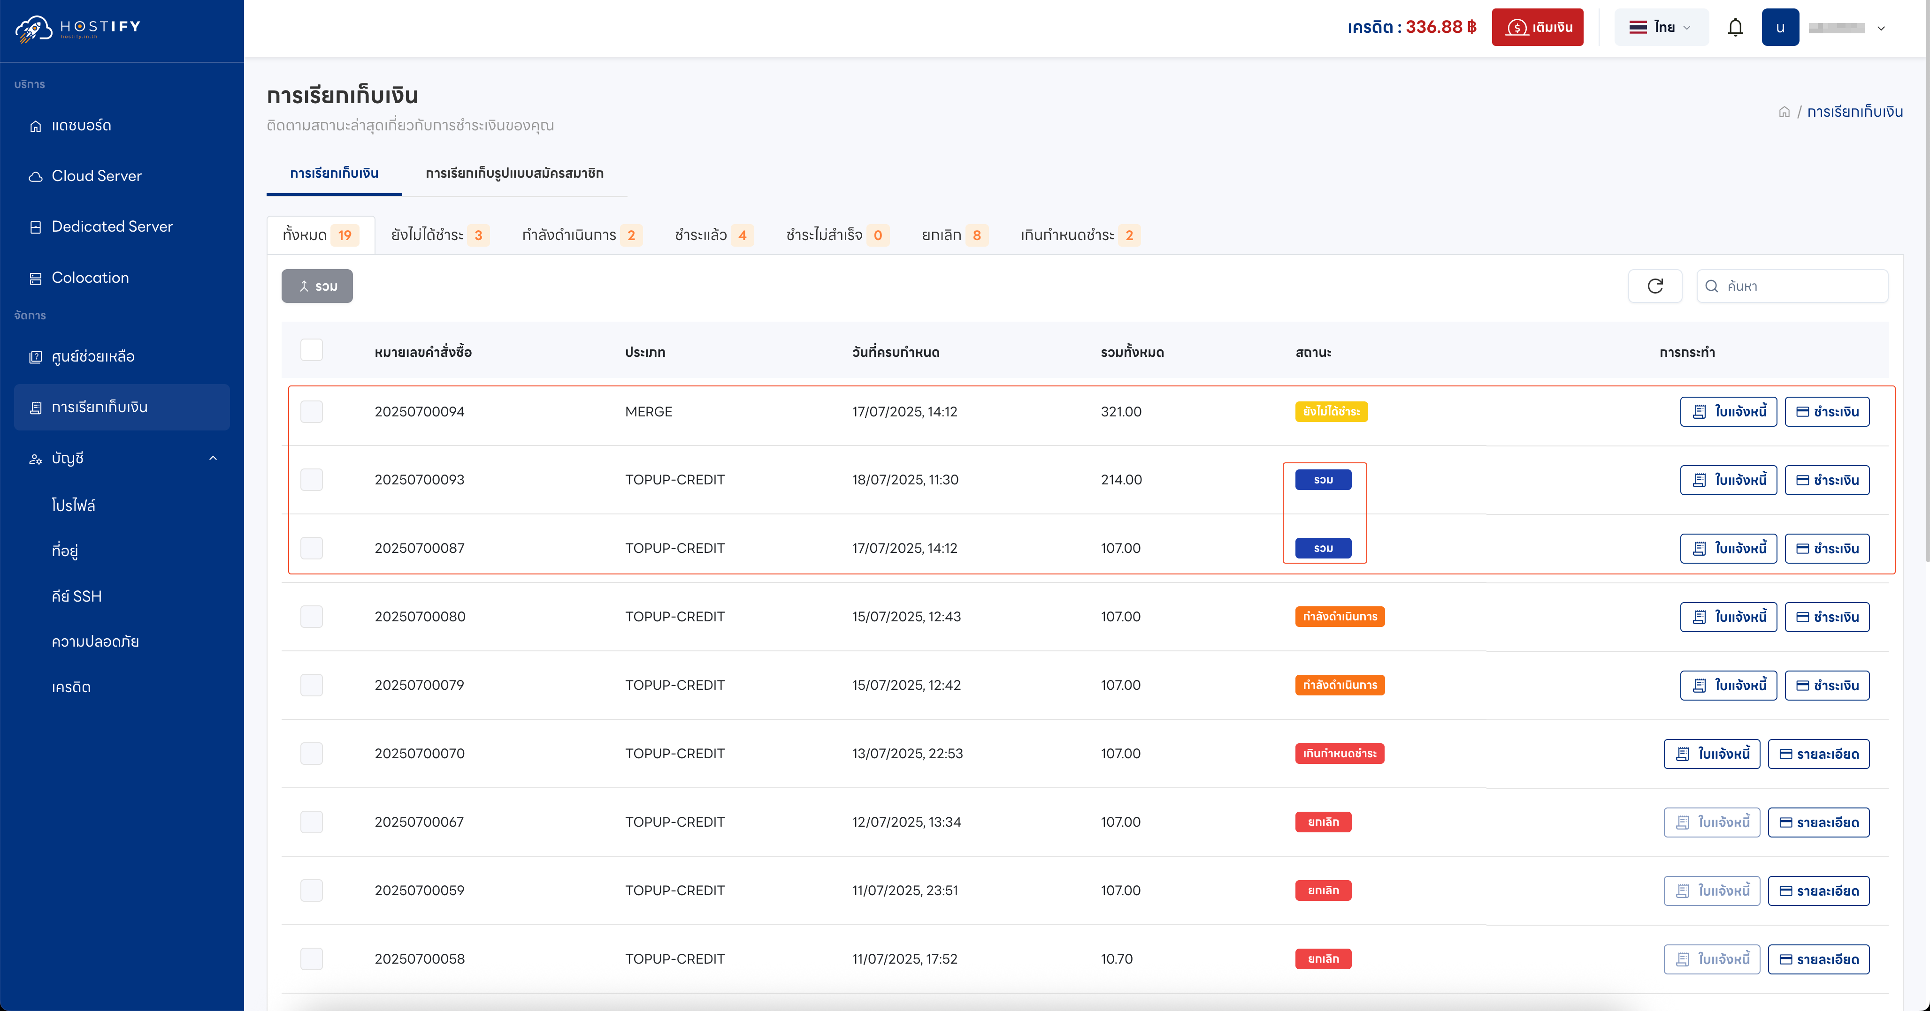Image resolution: width=1930 pixels, height=1011 pixels.
Task: Switch to the การเรียกเก็บรูปแบบสมัครสมาชิก tab
Action: [x=514, y=174]
